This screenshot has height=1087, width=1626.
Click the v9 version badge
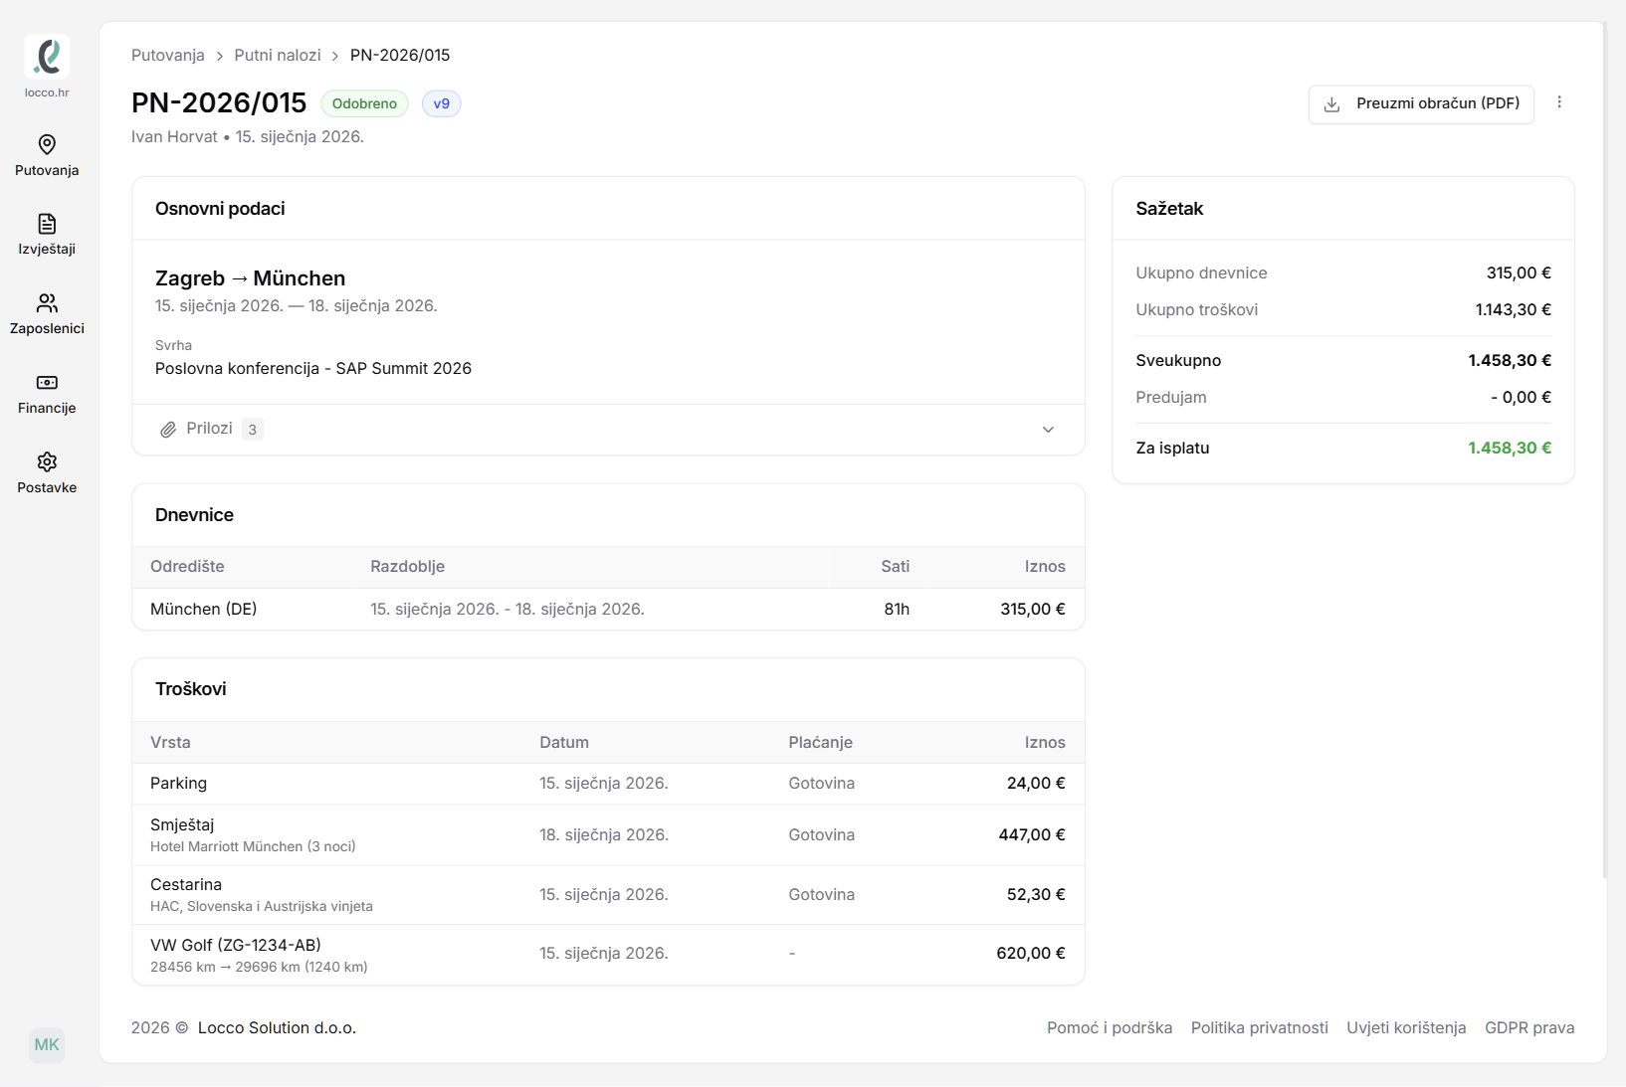pos(441,103)
